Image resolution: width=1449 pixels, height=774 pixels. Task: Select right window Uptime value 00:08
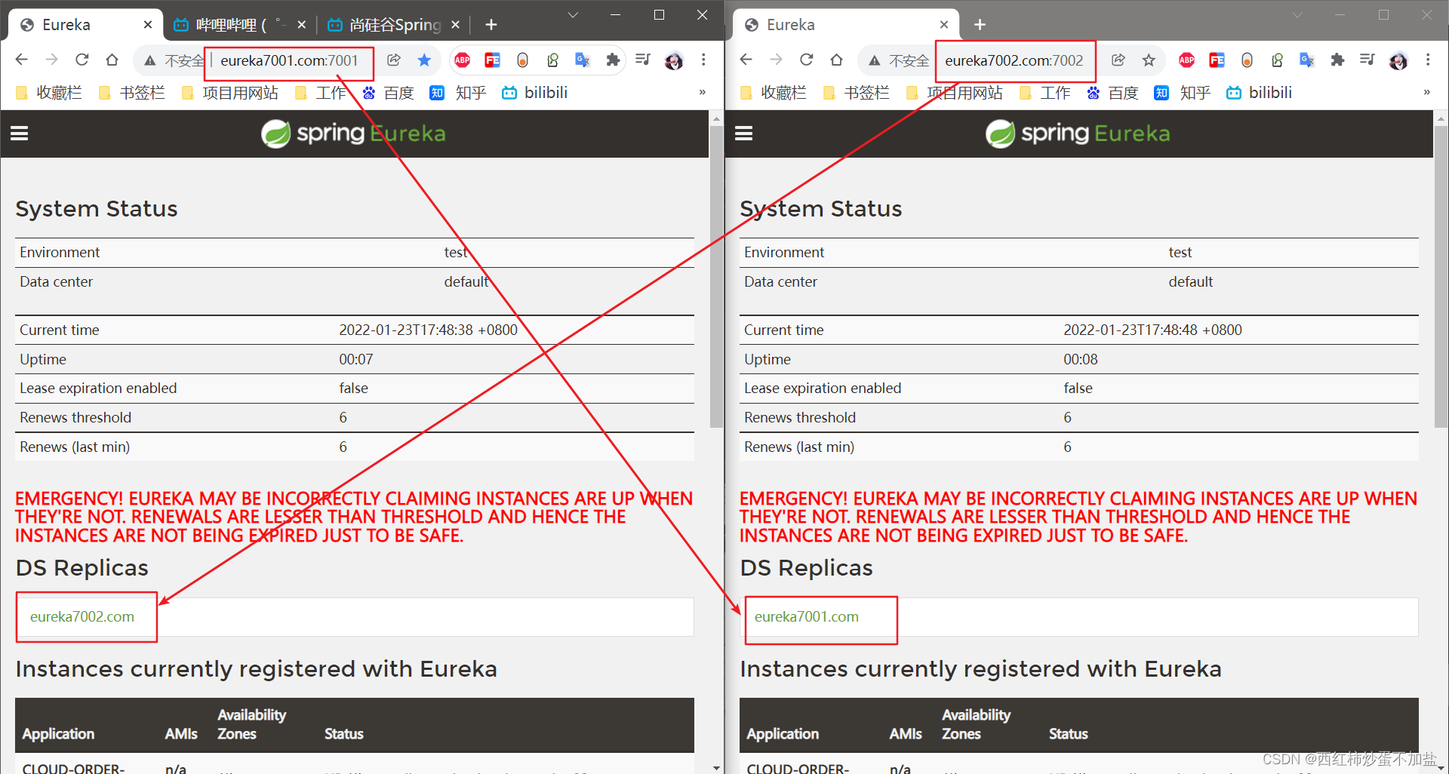(x=1081, y=359)
